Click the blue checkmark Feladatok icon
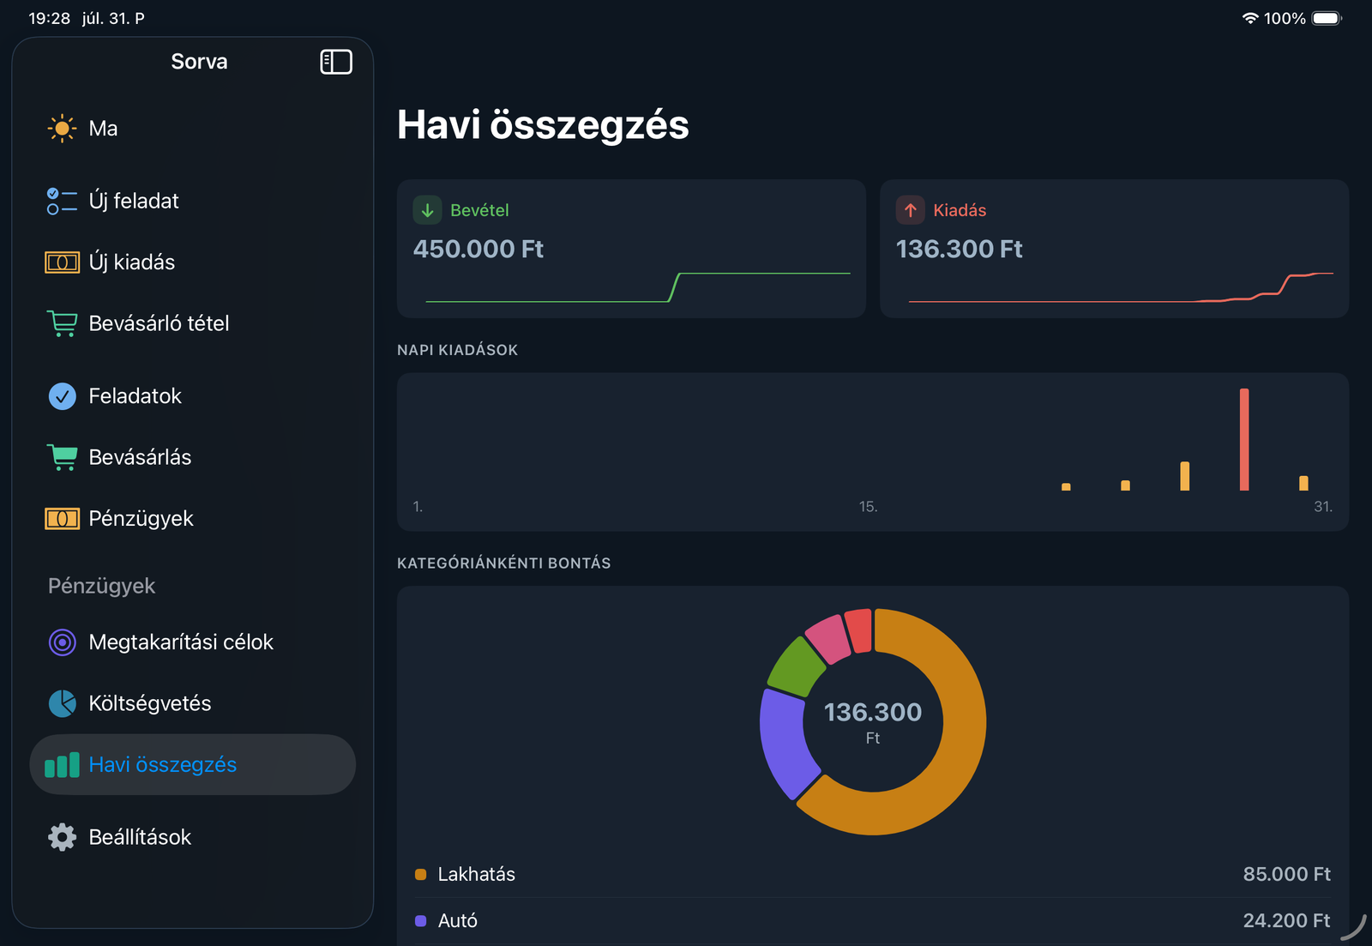 click(x=62, y=396)
